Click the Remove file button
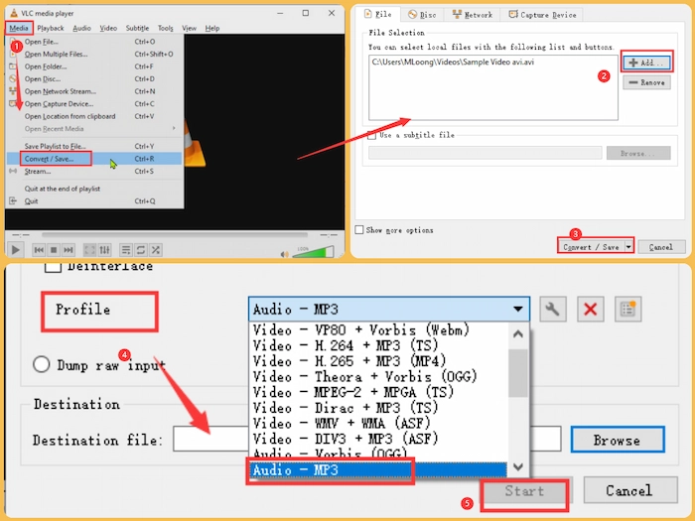 point(646,82)
